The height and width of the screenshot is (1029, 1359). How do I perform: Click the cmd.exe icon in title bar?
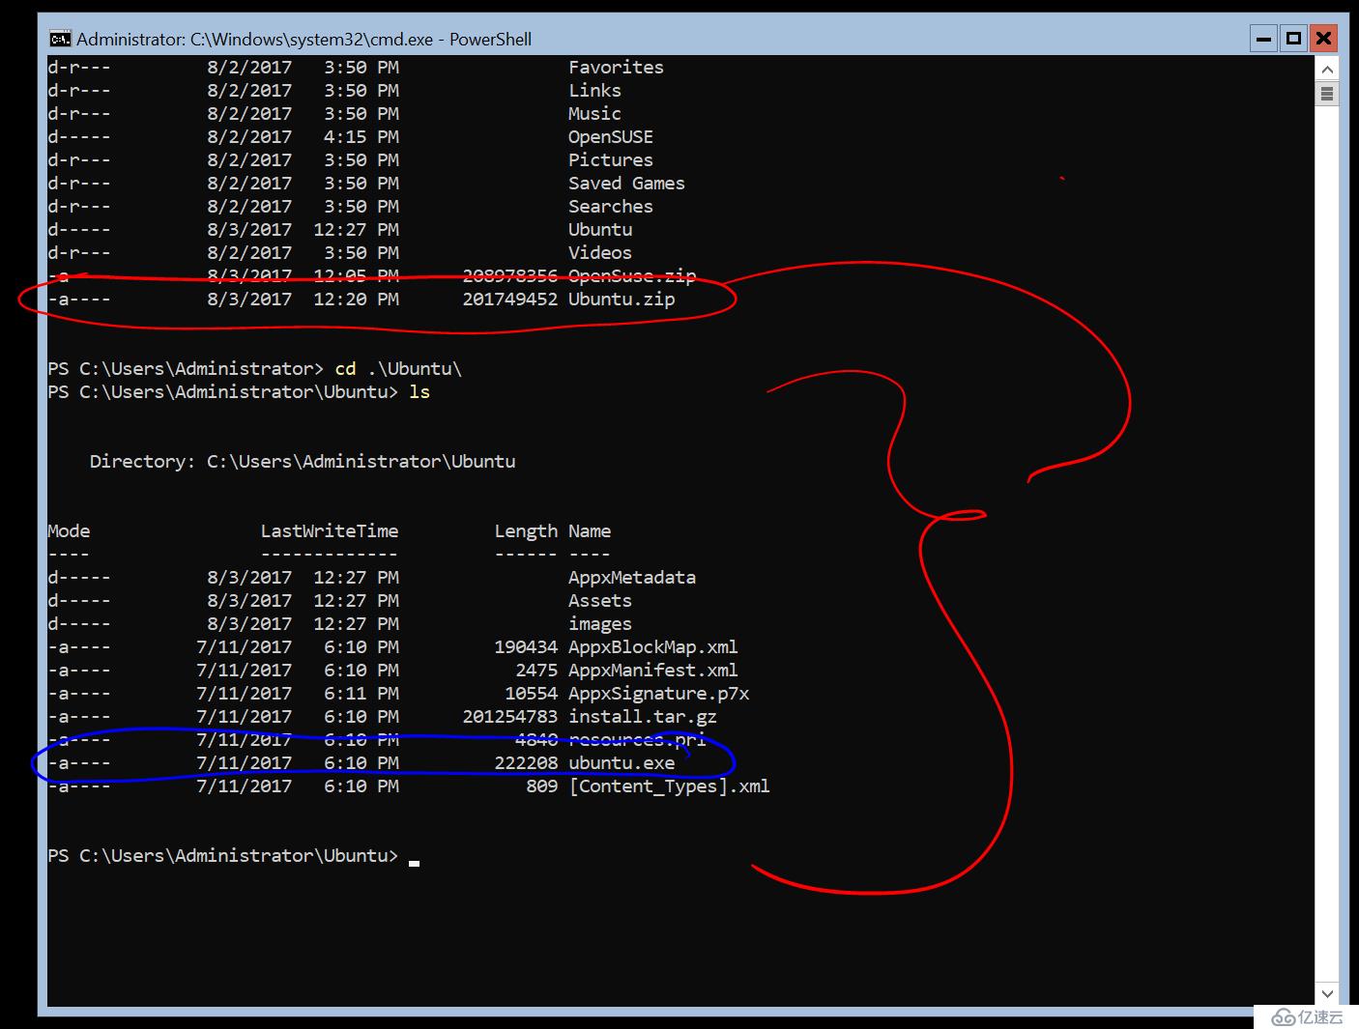point(60,39)
